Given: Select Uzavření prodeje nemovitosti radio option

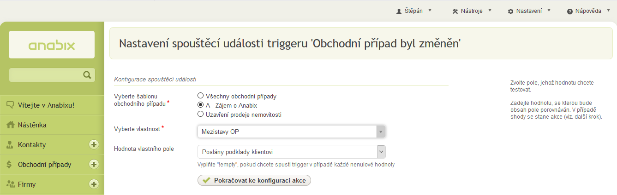Looking at the screenshot, I should (x=200, y=114).
